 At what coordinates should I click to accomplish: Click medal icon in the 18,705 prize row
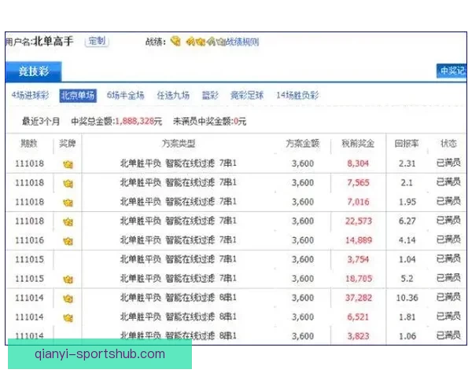point(68,280)
